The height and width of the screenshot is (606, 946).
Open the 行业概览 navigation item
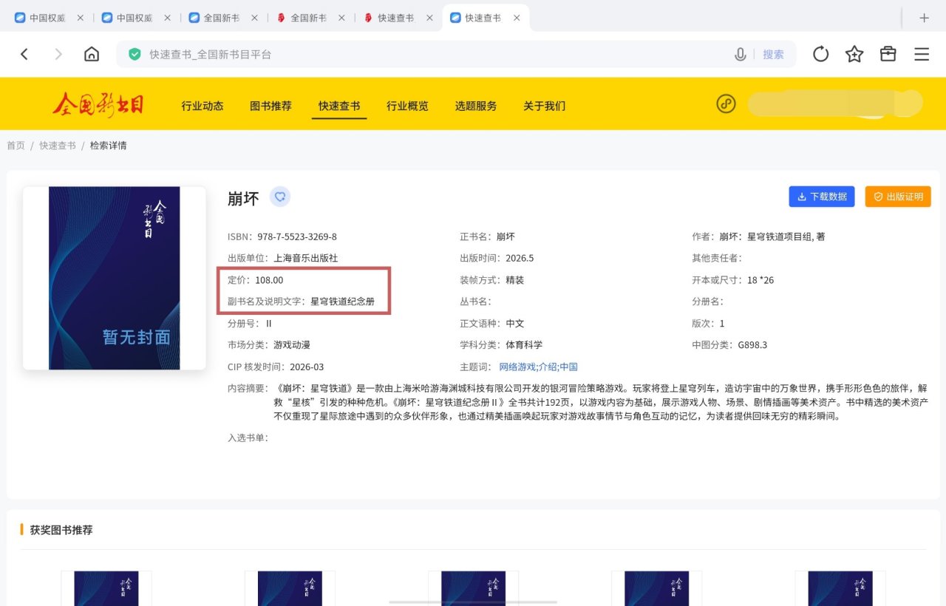[x=407, y=106]
